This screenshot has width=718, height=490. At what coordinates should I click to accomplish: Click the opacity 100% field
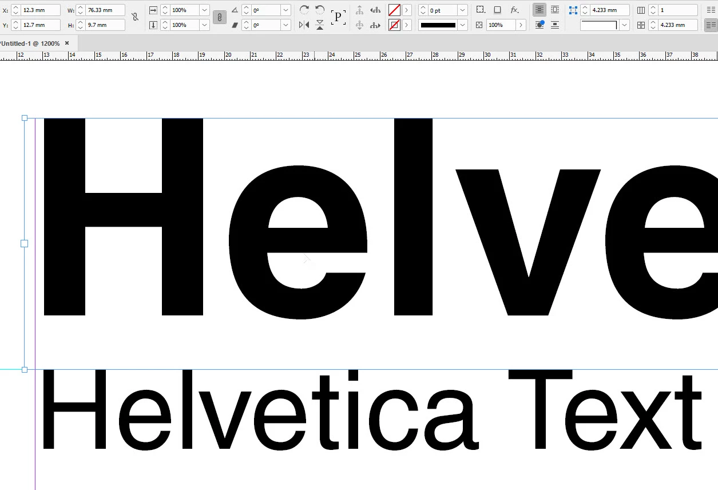tap(501, 25)
